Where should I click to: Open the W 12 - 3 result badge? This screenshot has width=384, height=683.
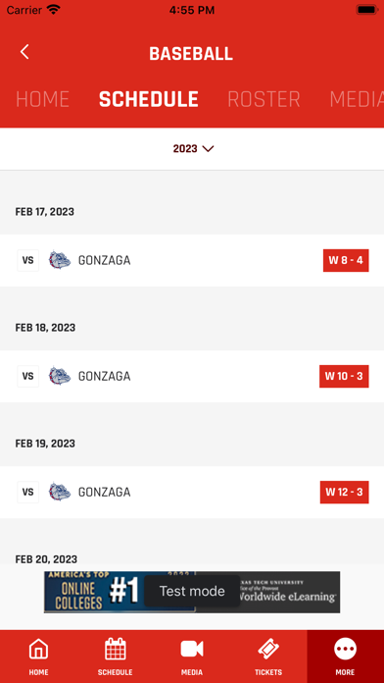tap(345, 493)
